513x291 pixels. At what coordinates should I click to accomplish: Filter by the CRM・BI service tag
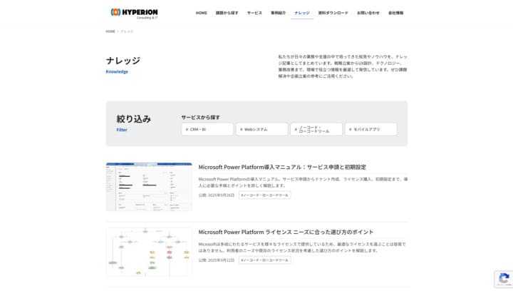click(x=207, y=129)
